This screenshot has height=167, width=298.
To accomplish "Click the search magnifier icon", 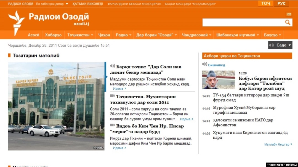I will coord(288,23).
